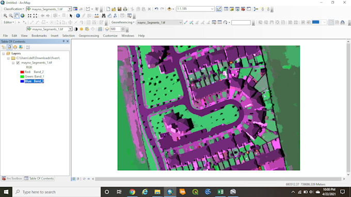This screenshot has width=351, height=197.
Task: Click the Fixed Zoom In arrows icon
Action: point(29,15)
